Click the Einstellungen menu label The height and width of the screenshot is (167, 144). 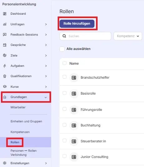pyautogui.click(x=20, y=163)
